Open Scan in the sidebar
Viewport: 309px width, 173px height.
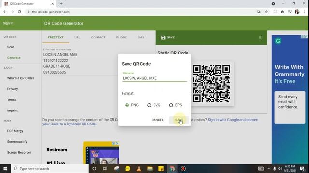point(11,47)
